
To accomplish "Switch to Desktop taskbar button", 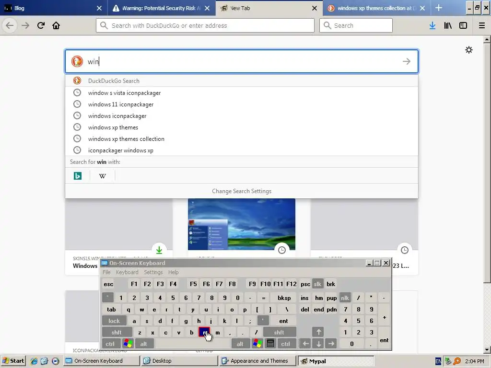I will 179,361.
